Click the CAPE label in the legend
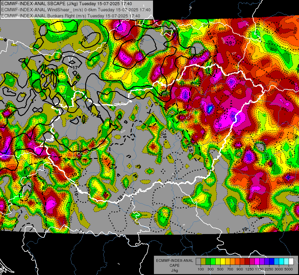The image size is (299, 275). tap(174, 266)
